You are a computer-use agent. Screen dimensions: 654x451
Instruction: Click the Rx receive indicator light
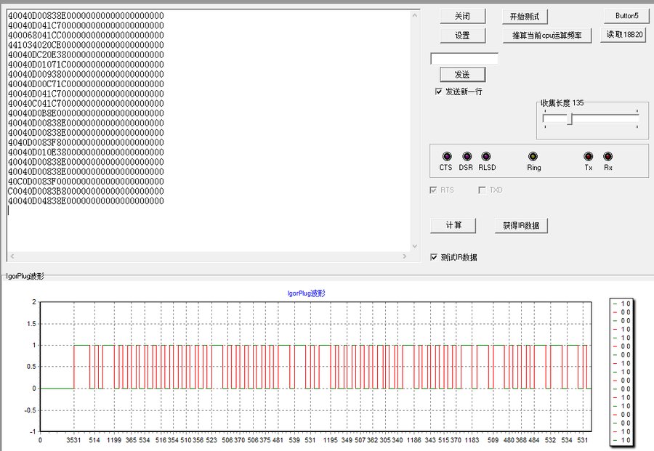(x=607, y=155)
